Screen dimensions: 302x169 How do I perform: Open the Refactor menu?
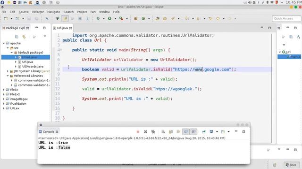tap(38, 12)
